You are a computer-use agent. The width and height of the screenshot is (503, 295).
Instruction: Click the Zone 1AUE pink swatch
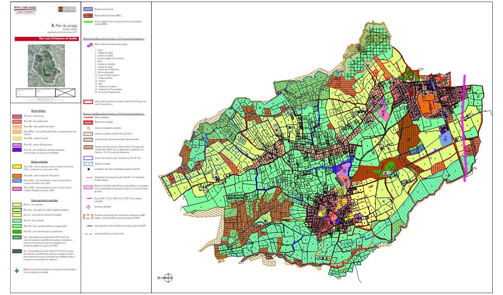point(17,189)
